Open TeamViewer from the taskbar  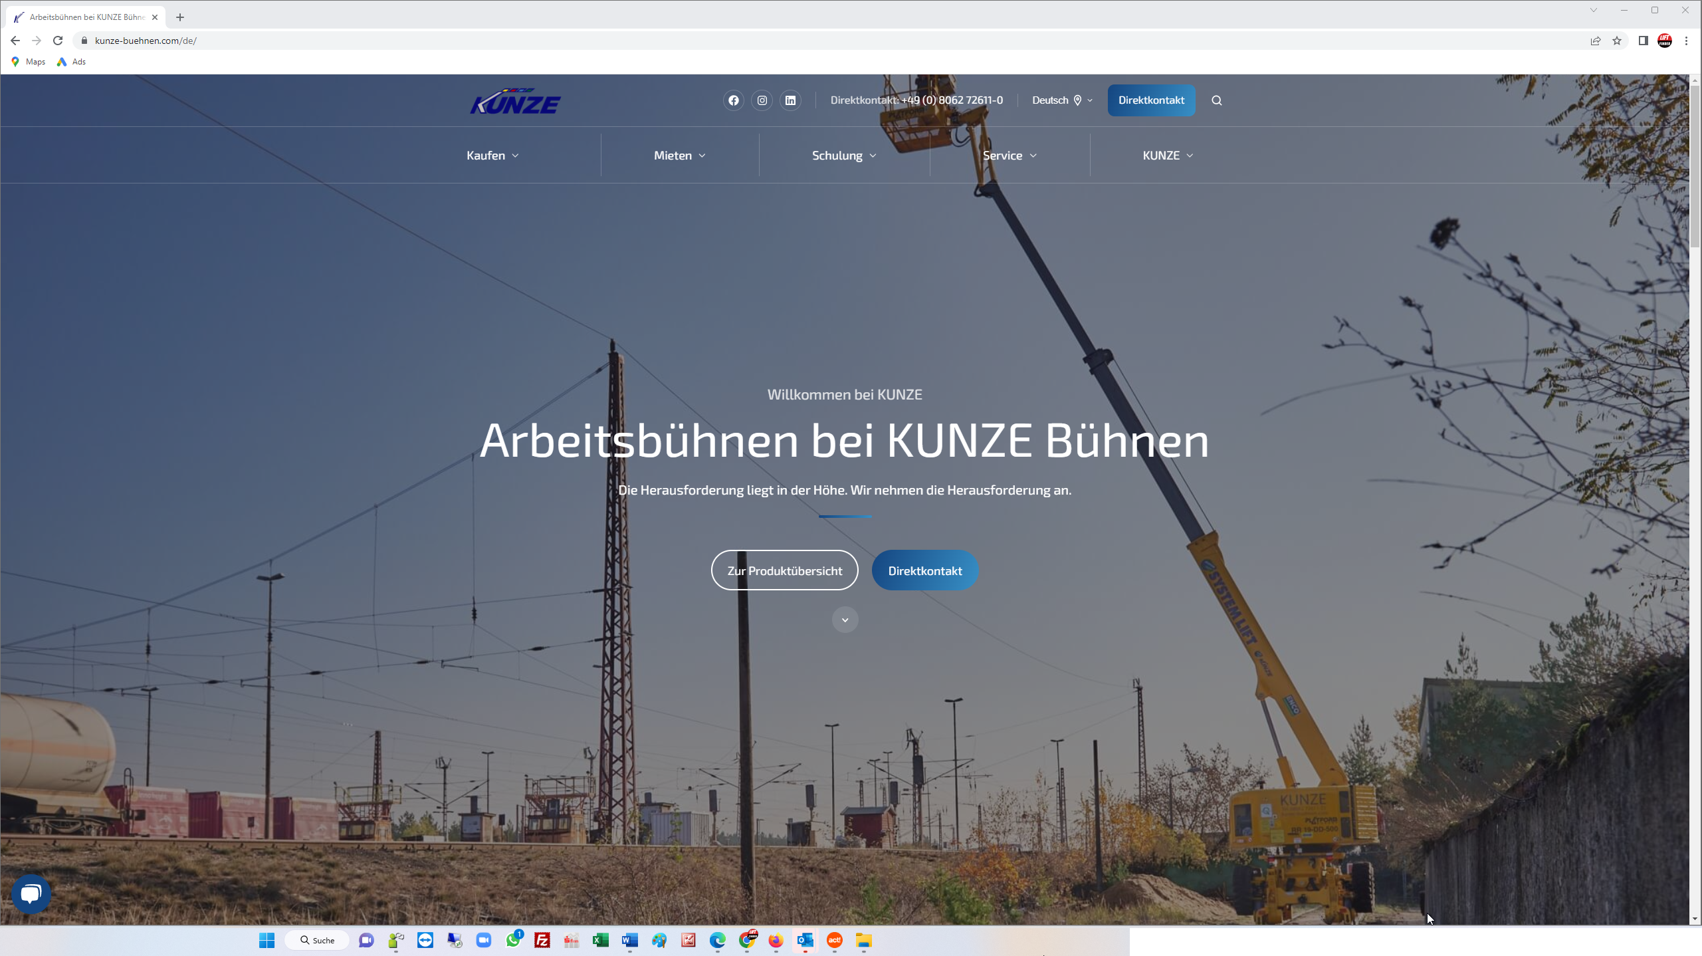[x=425, y=940]
